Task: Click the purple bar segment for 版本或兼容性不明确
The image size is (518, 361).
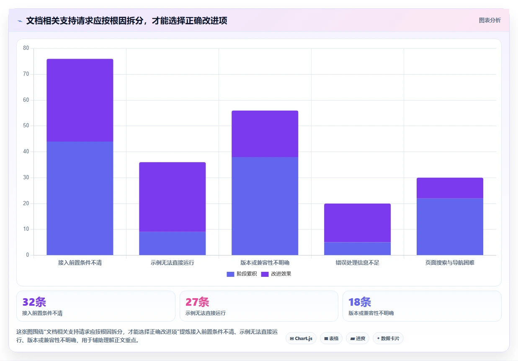Action: [x=265, y=134]
